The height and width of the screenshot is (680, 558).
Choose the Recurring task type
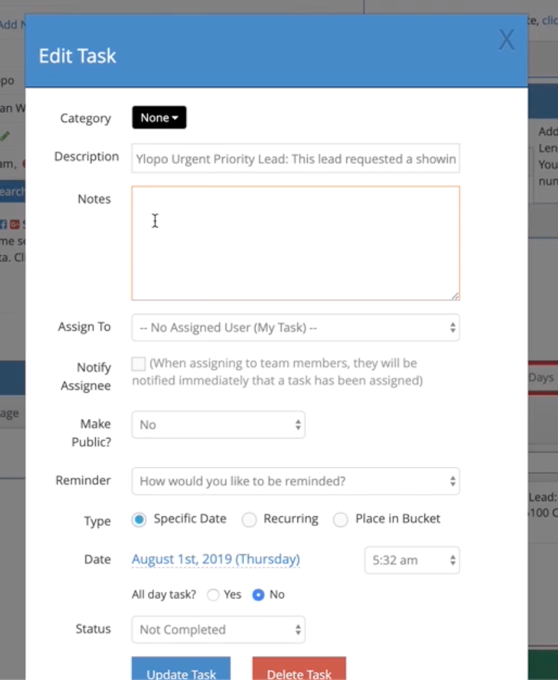tap(249, 519)
